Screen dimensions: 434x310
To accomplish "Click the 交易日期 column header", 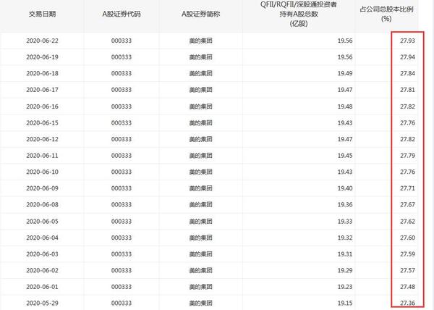I will [42, 14].
